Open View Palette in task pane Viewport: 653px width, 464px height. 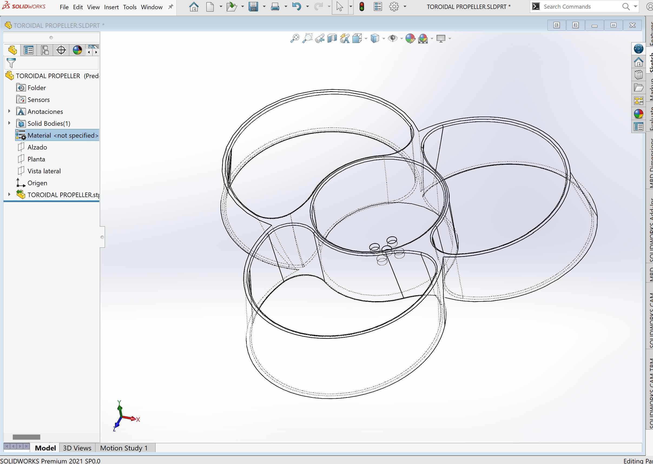[638, 101]
